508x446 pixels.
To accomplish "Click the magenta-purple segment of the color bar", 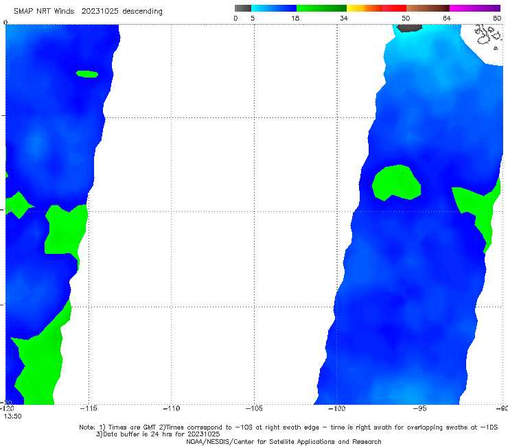I will coord(475,8).
